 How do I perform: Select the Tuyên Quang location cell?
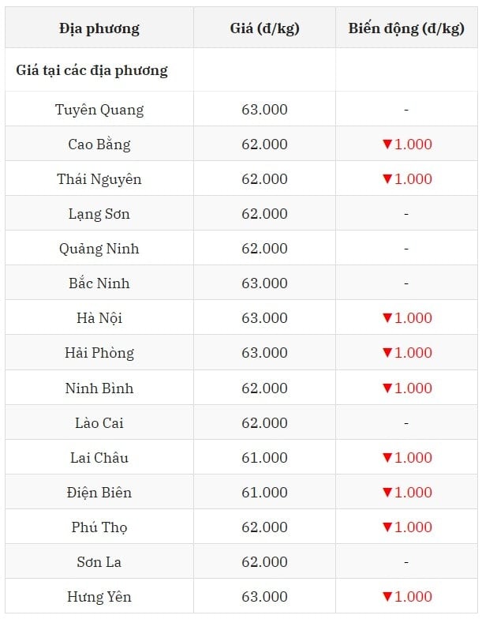coord(99,109)
